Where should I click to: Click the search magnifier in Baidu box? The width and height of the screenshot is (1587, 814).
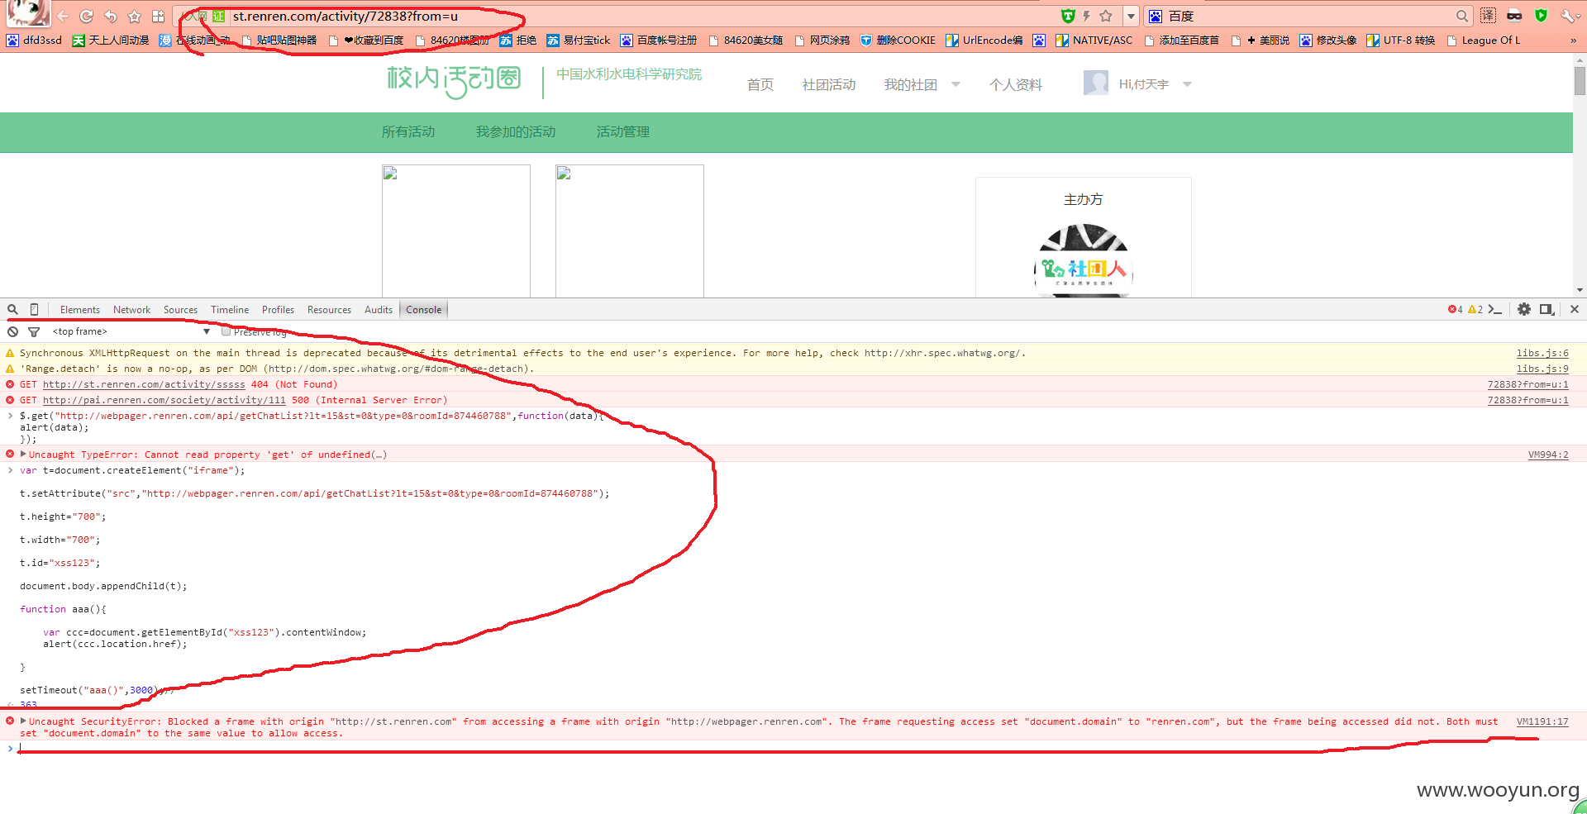pyautogui.click(x=1461, y=16)
